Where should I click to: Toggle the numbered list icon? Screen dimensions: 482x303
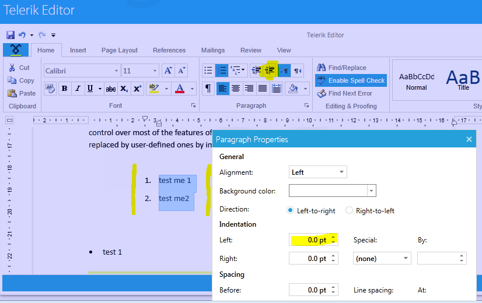(222, 71)
